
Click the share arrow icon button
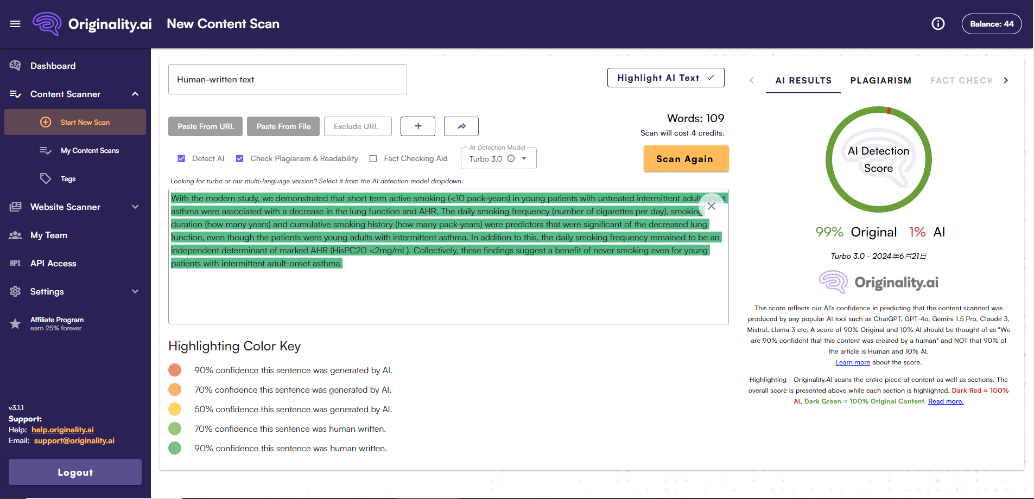click(x=461, y=126)
